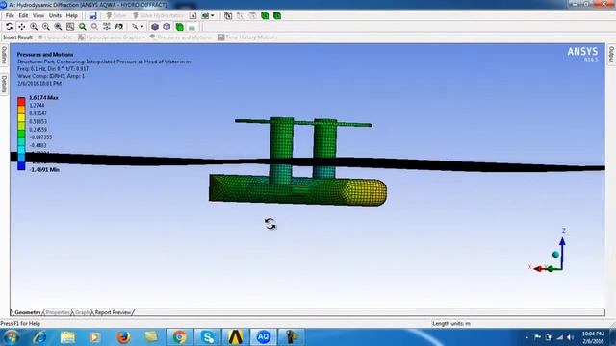Click the 'Pressures and Motions' viewport title
Viewport: 616px width, 346px height.
(45, 55)
